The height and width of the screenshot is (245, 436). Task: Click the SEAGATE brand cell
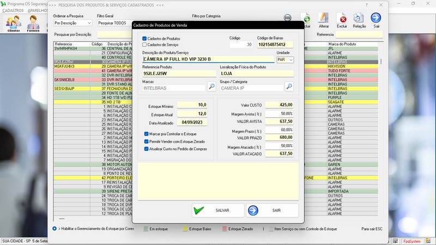click(352, 102)
